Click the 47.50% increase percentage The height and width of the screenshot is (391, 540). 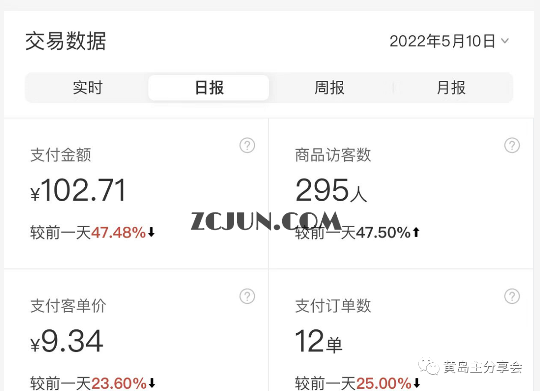(383, 233)
